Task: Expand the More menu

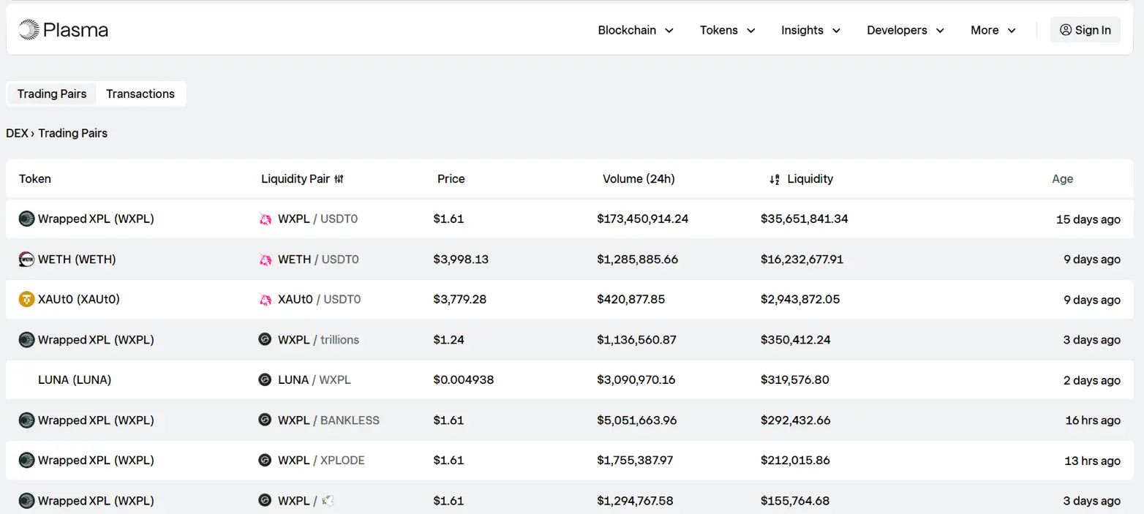Action: [x=993, y=30]
